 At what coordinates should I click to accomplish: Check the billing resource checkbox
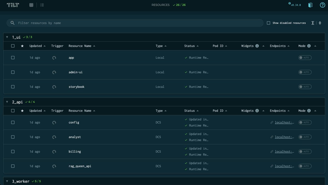[13, 151]
